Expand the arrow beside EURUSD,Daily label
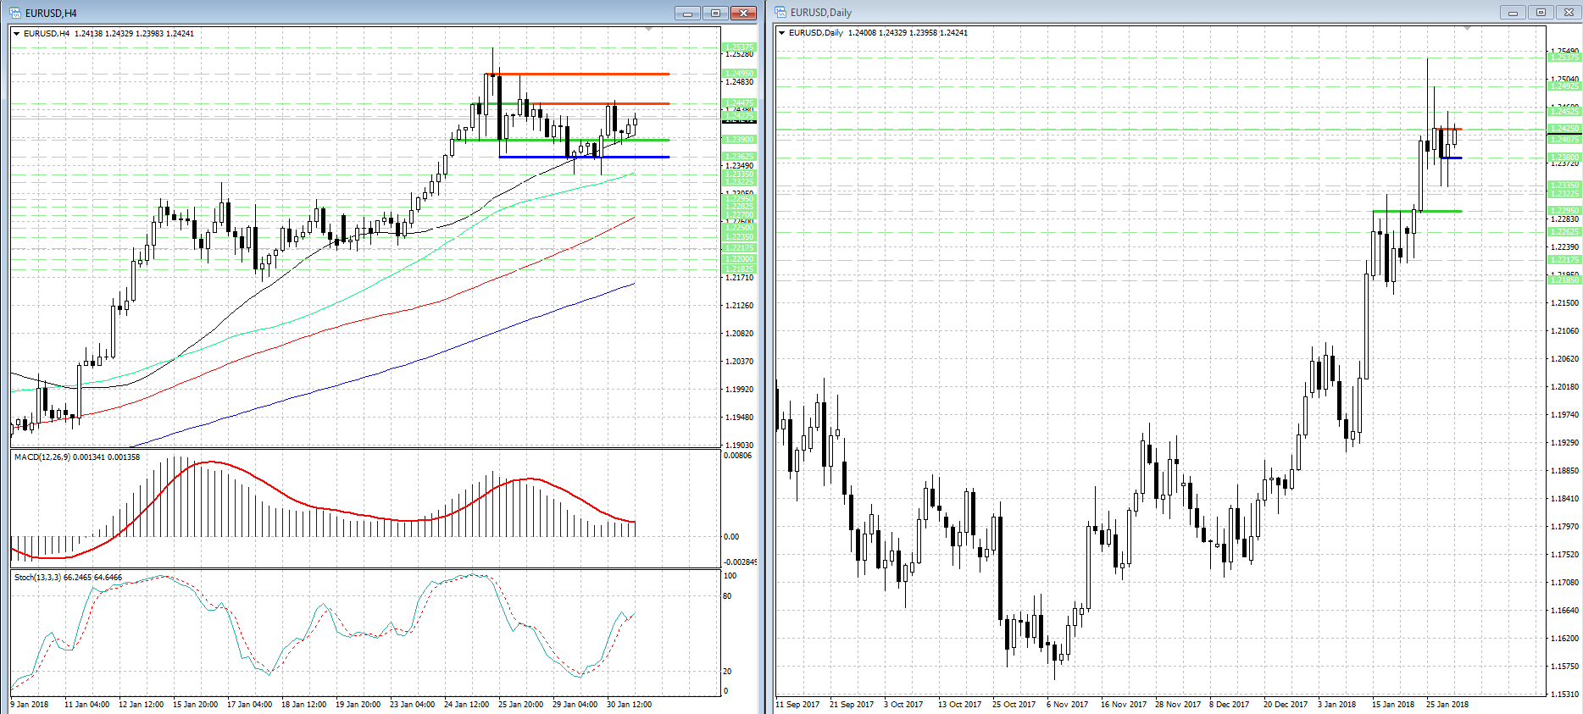1583x714 pixels. pyautogui.click(x=781, y=33)
